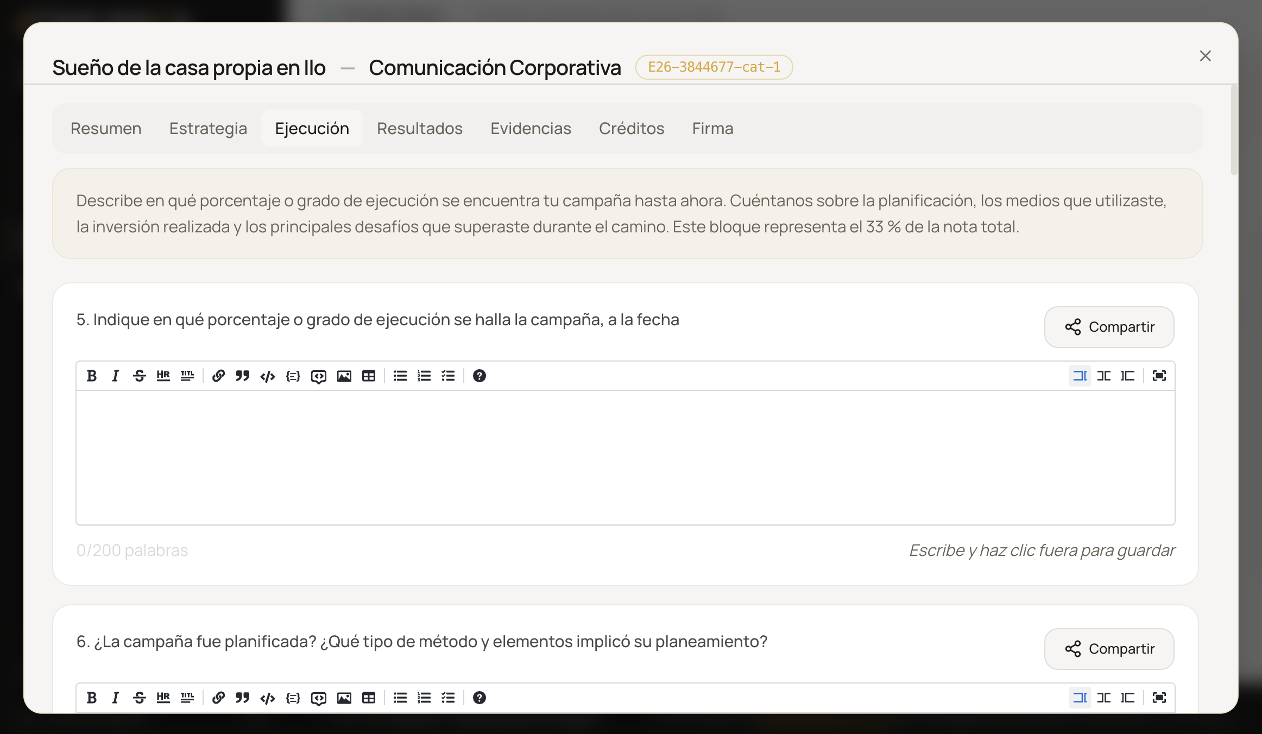Switch to the Estrategia tab

[x=208, y=128]
